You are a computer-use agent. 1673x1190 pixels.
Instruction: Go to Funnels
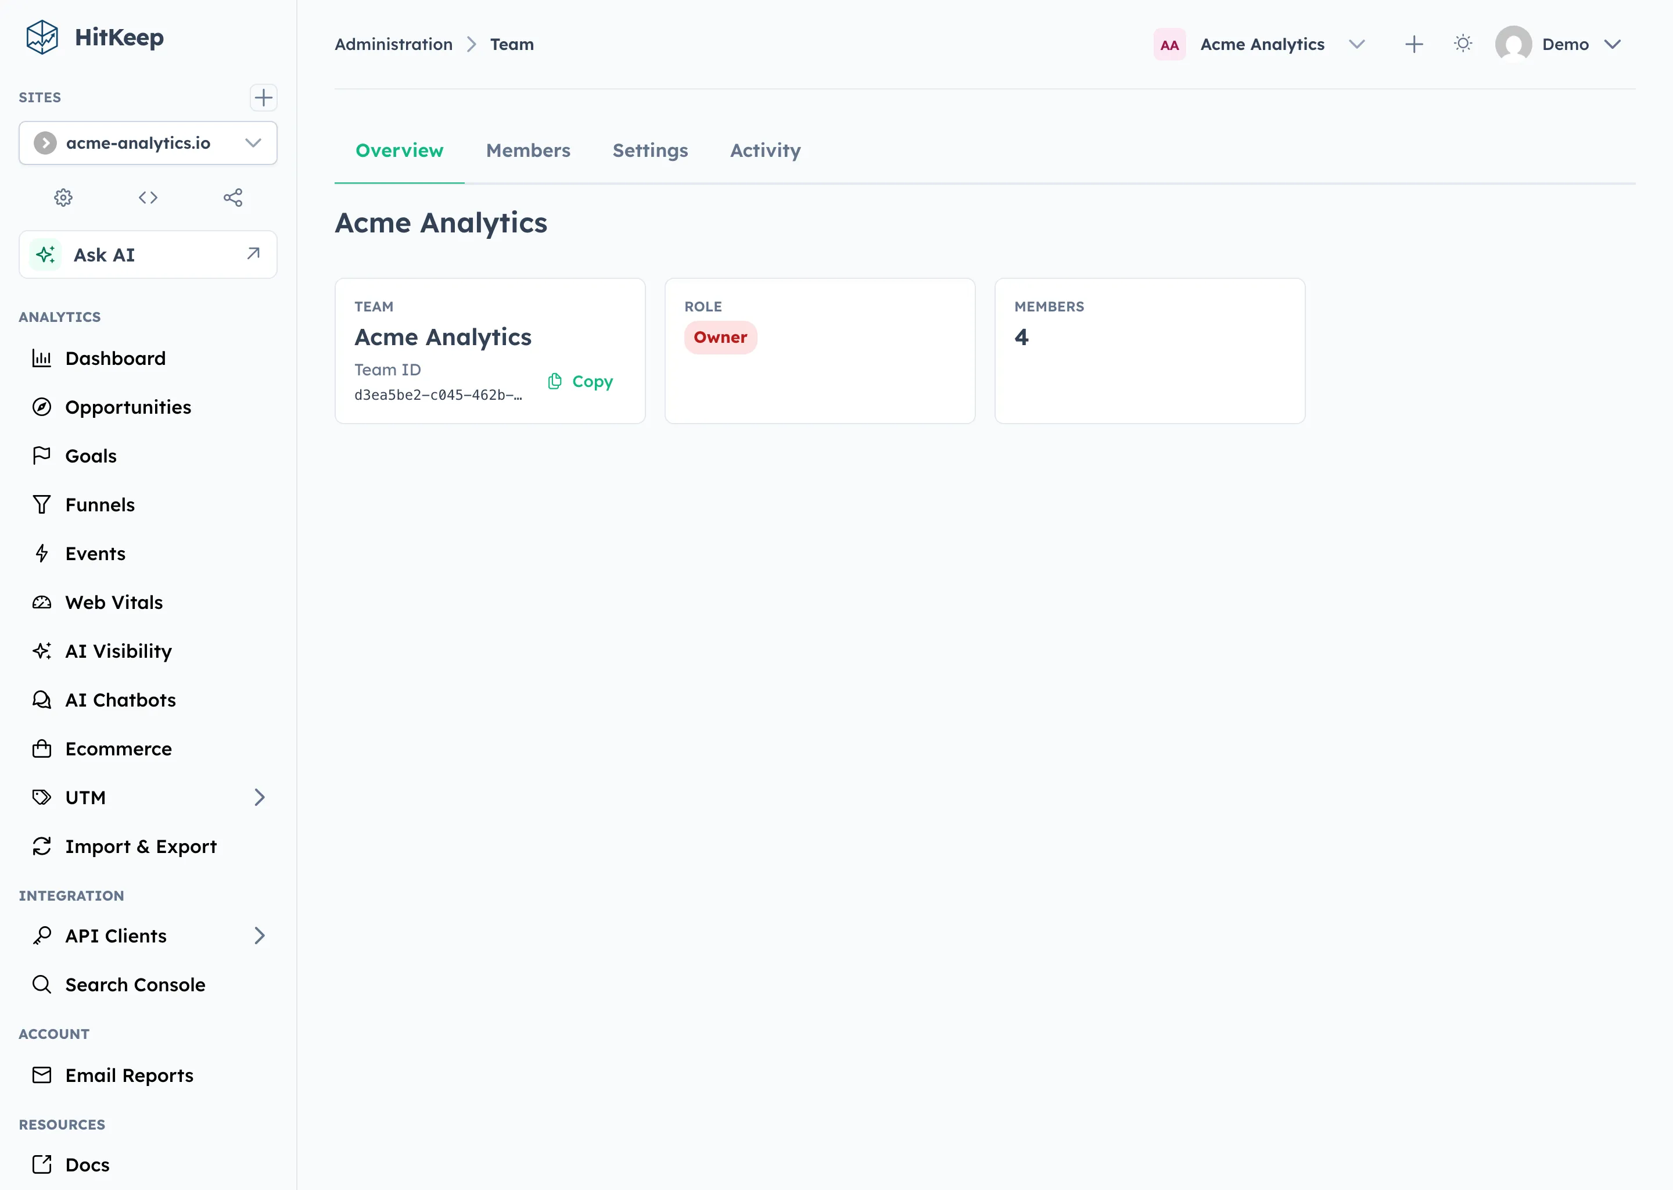[x=148, y=505]
